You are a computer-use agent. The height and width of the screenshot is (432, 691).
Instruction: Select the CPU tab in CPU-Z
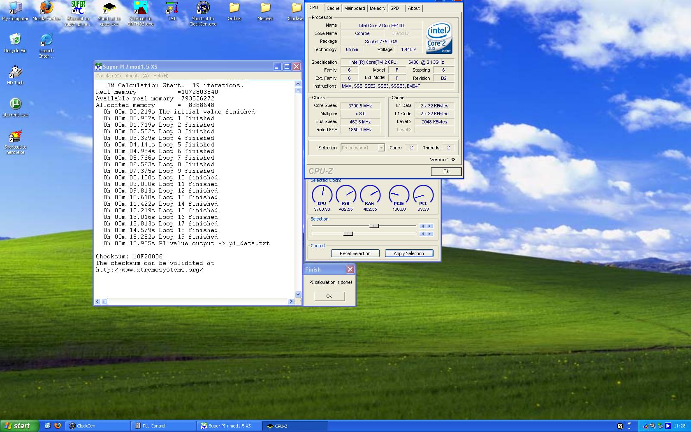pyautogui.click(x=314, y=8)
